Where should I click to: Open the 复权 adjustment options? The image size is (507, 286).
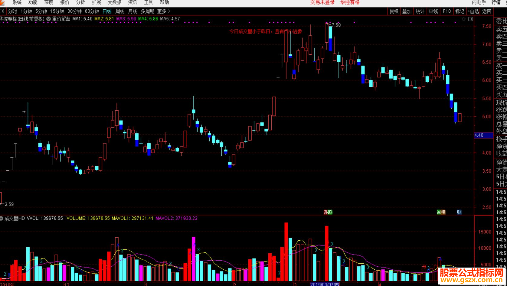394,11
